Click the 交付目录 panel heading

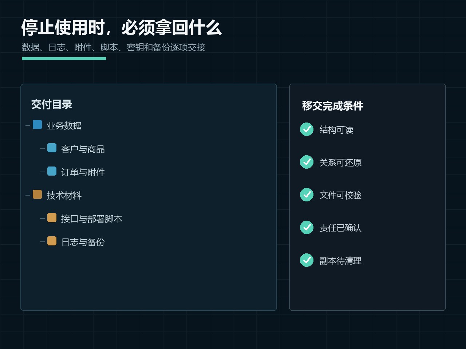[52, 104]
